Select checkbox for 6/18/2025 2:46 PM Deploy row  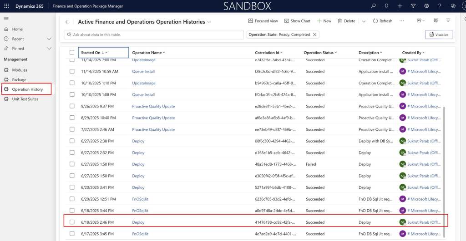pyautogui.click(x=72, y=222)
